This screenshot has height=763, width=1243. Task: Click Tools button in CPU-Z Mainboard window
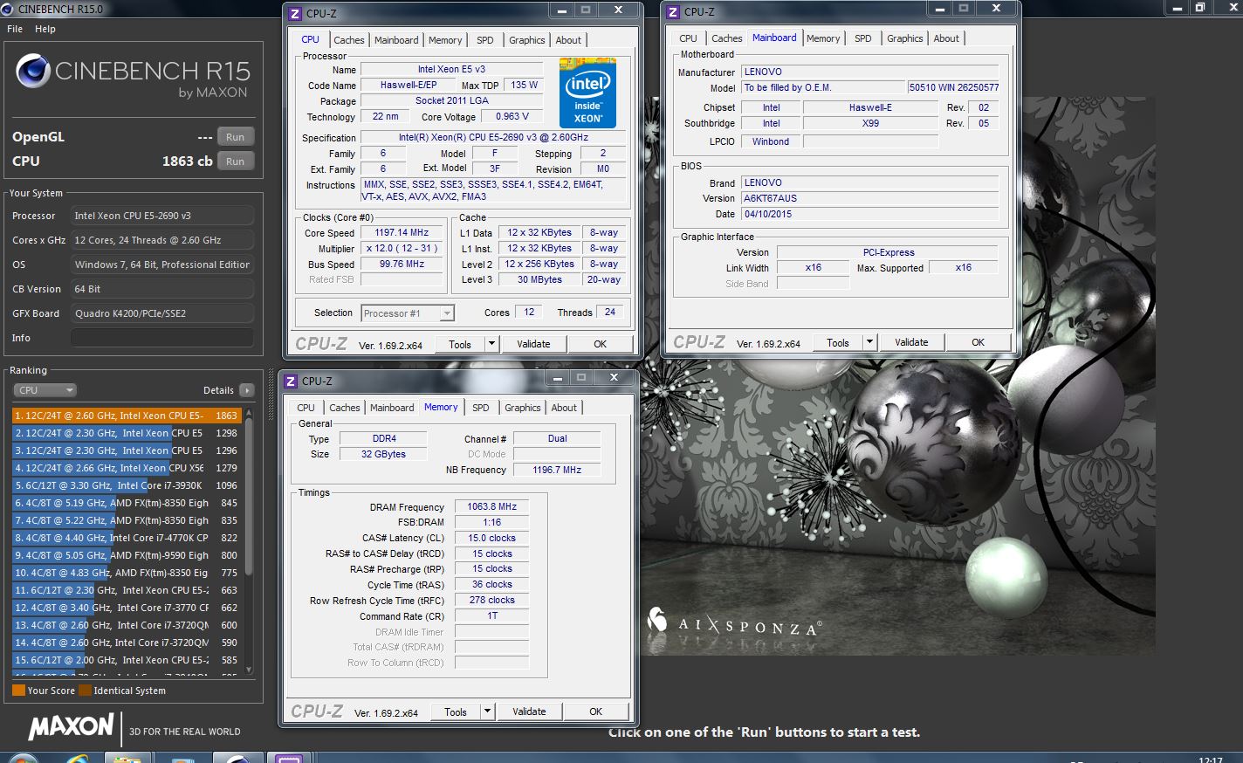838,342
